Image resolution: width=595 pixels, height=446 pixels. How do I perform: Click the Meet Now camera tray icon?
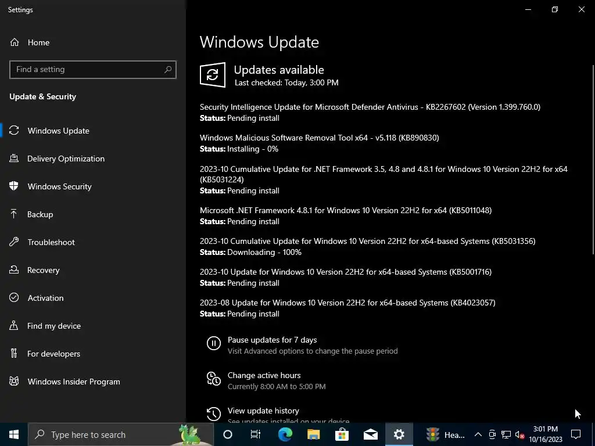point(492,434)
